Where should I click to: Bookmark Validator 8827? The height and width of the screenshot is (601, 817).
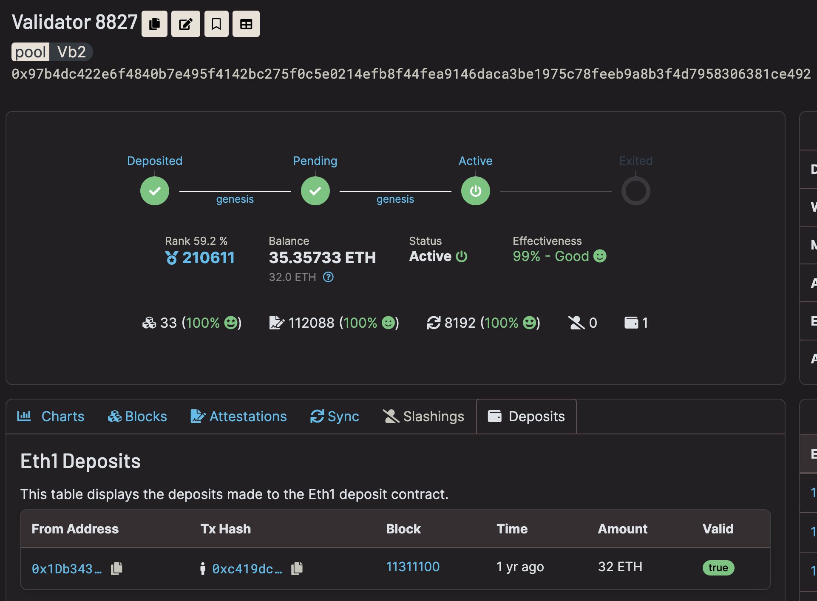point(216,24)
